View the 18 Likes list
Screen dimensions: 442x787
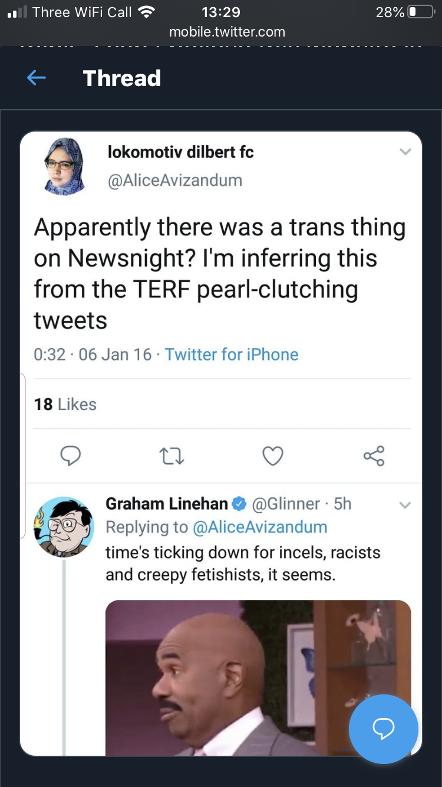tap(65, 404)
